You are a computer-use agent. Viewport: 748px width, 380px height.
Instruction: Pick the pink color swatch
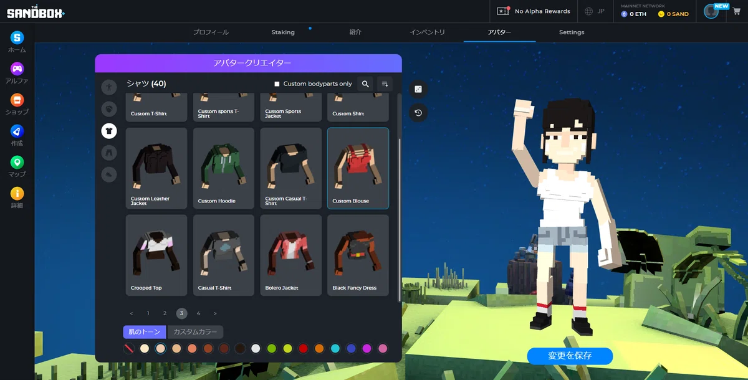[383, 349]
